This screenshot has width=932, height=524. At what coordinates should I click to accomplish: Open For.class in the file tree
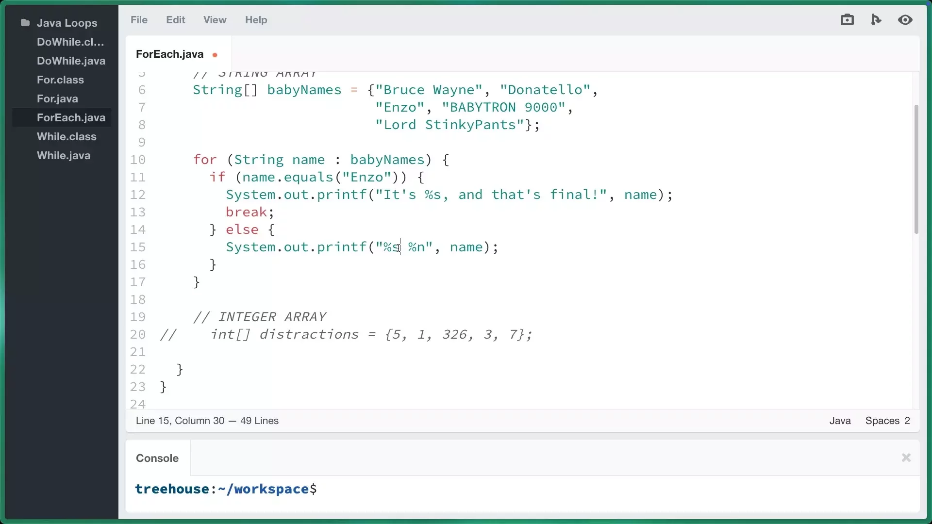click(60, 80)
